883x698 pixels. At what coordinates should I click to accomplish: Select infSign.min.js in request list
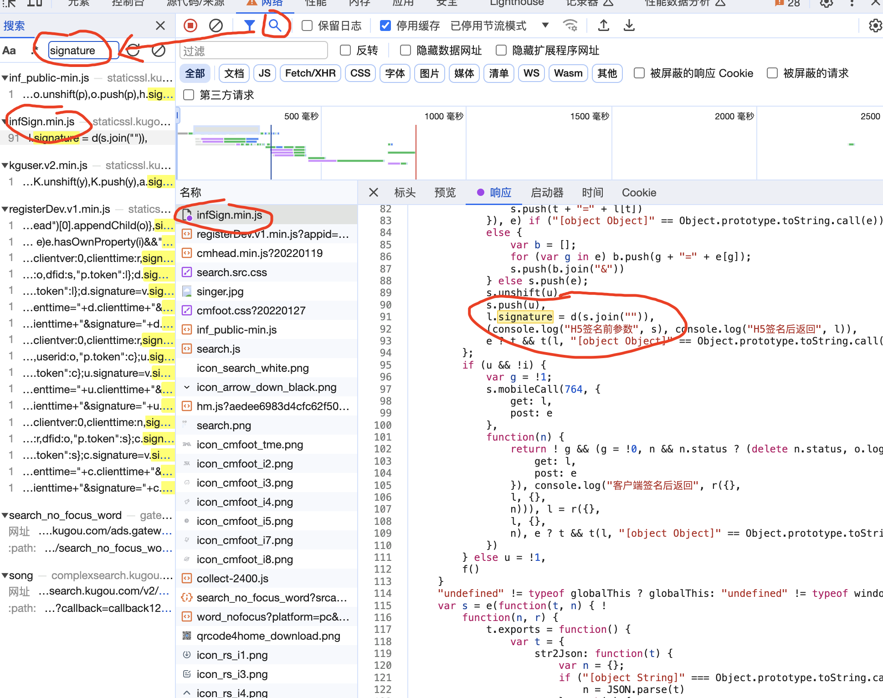coord(267,215)
